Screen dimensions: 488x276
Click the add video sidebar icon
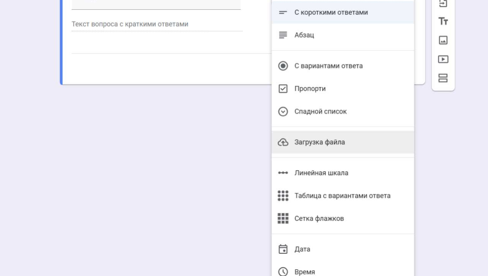click(443, 59)
